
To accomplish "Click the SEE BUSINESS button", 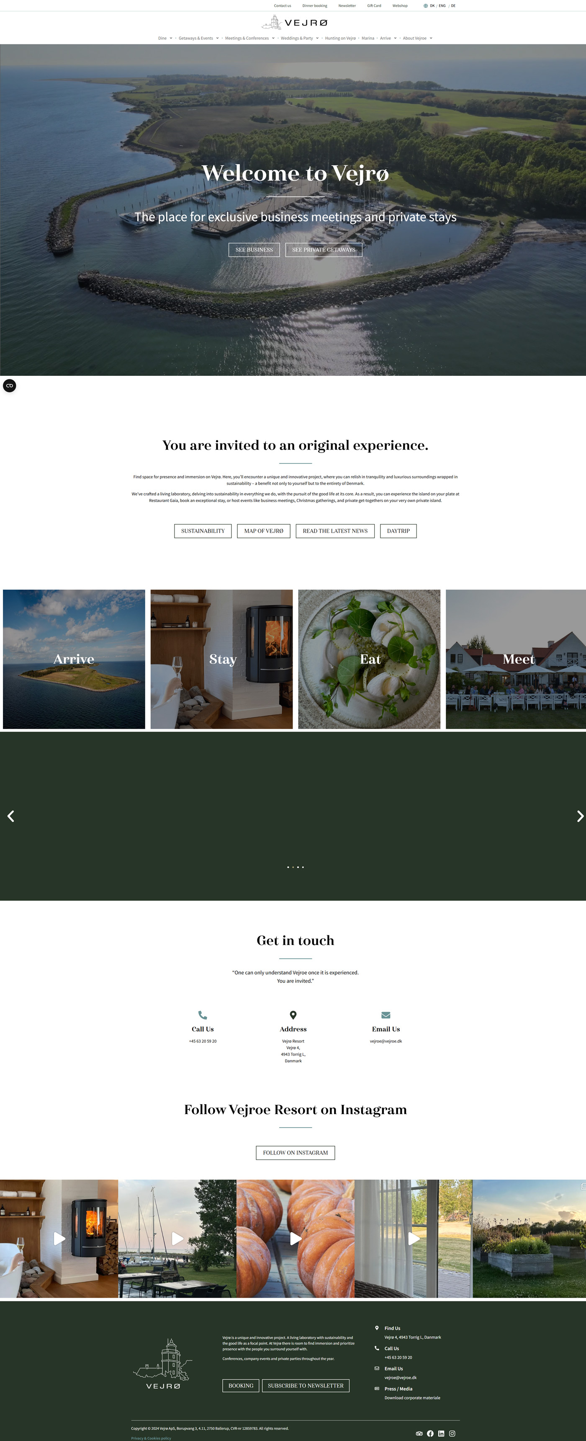I will click(x=254, y=249).
